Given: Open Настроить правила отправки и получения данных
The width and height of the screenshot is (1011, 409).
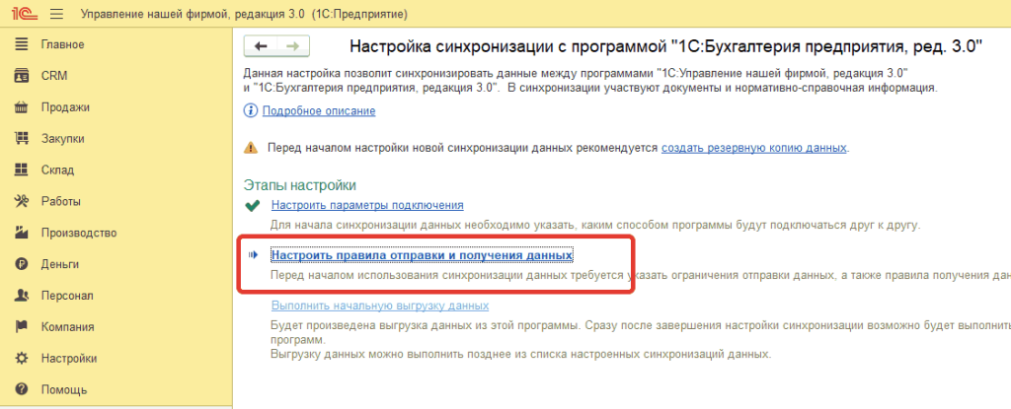Looking at the screenshot, I should 423,255.
